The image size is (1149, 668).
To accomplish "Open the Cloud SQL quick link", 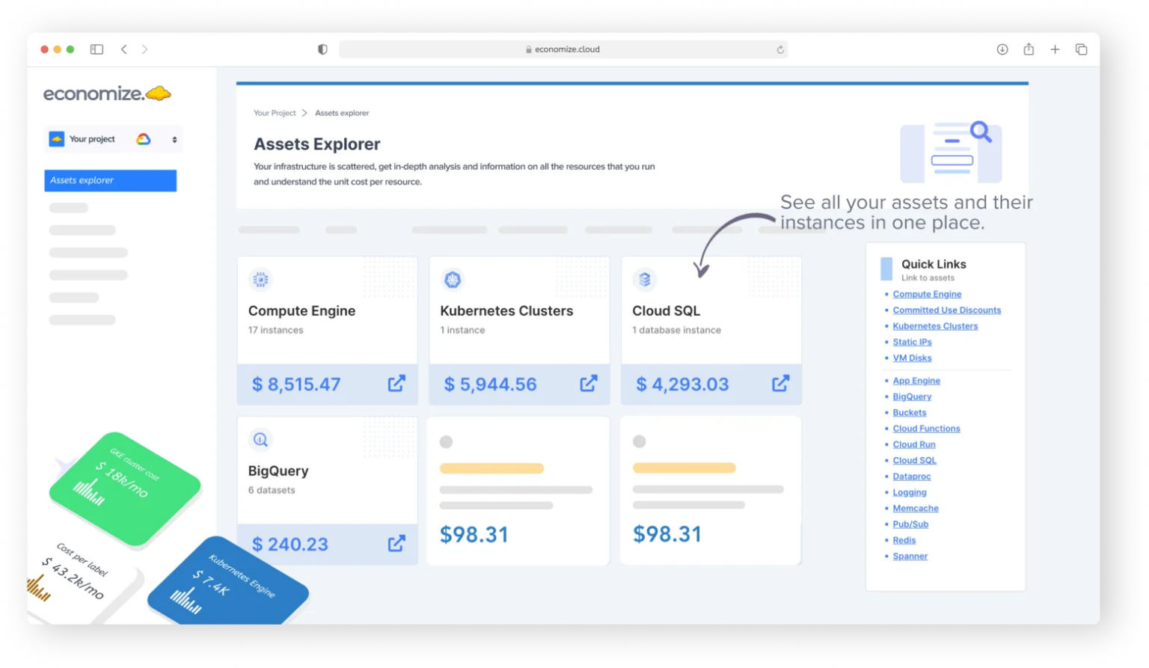I will 914,461.
